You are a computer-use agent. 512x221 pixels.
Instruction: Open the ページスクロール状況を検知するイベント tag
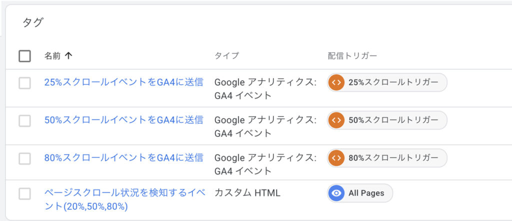point(124,199)
